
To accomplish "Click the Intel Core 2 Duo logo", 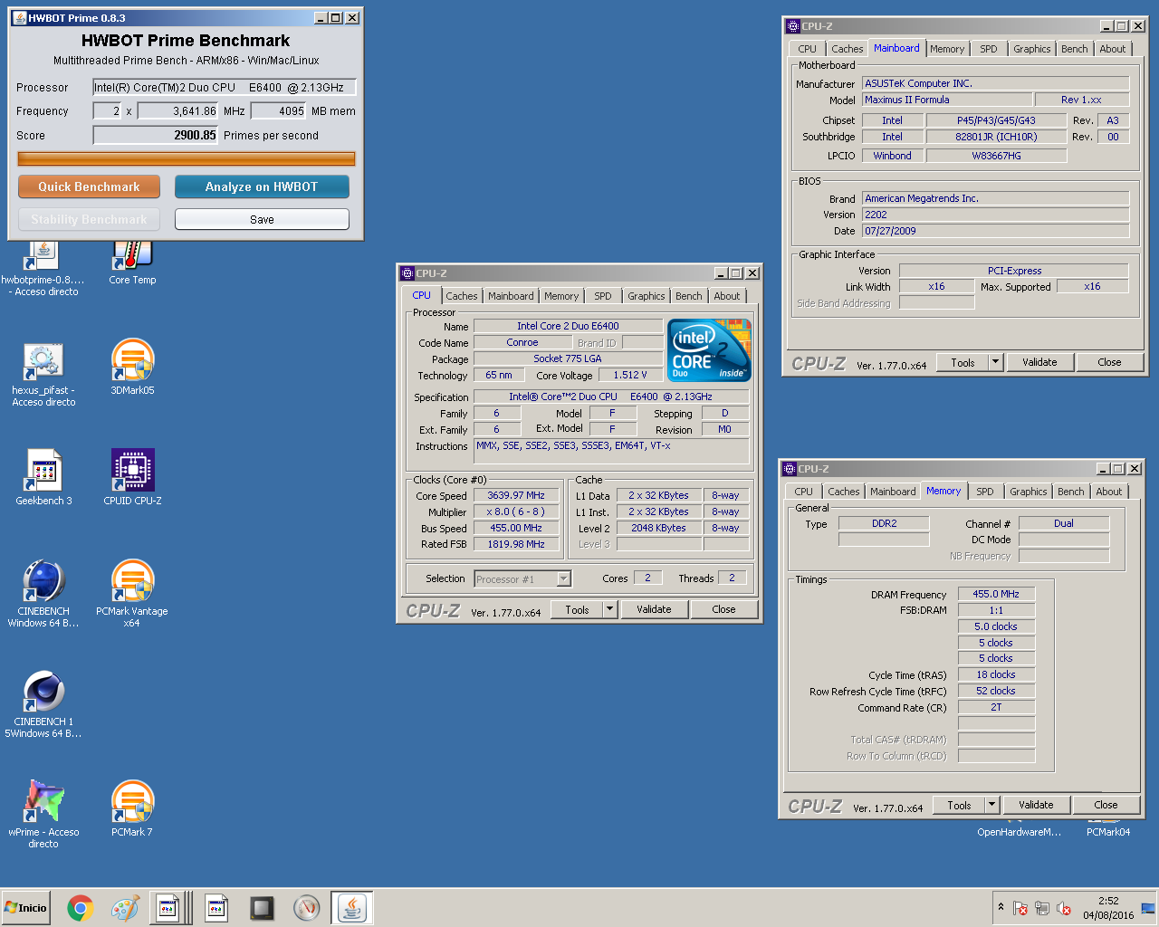I will click(x=709, y=349).
